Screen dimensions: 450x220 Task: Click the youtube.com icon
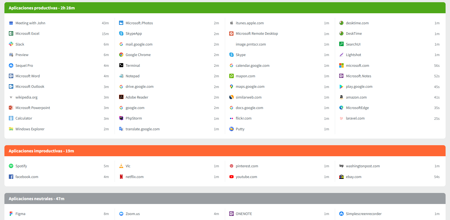point(231,177)
